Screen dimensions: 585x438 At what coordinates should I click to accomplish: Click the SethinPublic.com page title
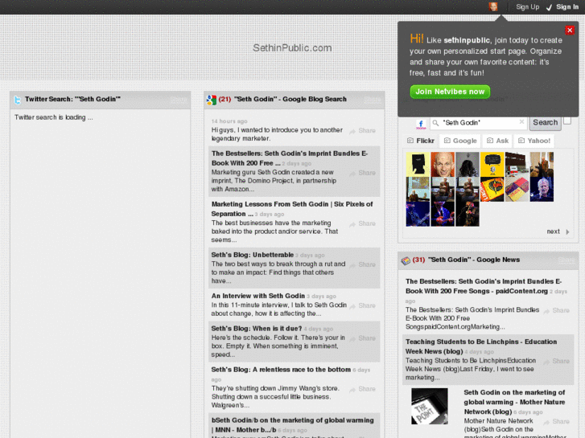point(292,48)
